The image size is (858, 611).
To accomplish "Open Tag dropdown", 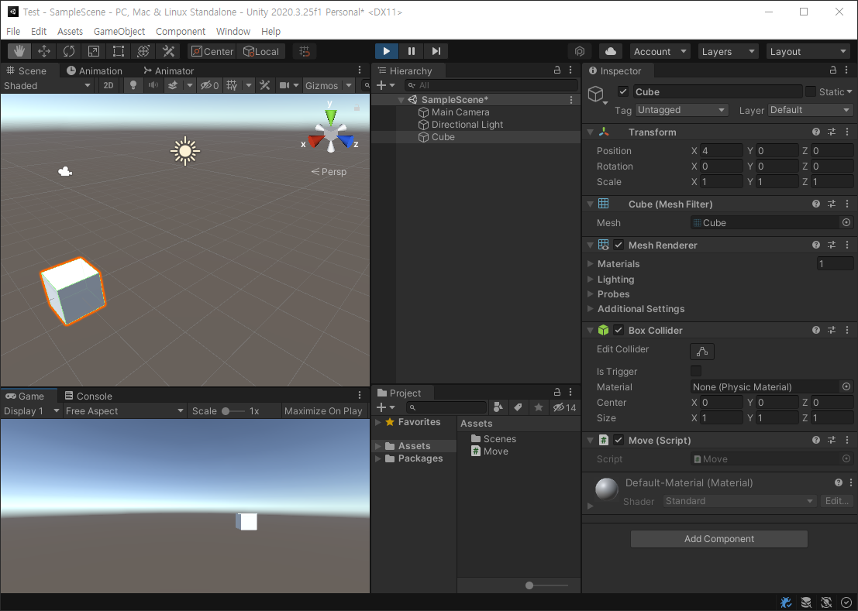I will (x=681, y=110).
